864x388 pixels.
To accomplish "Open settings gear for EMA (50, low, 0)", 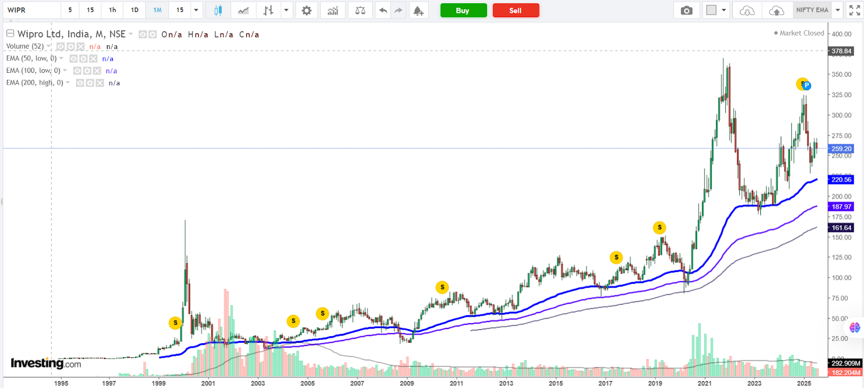I will tap(83, 59).
